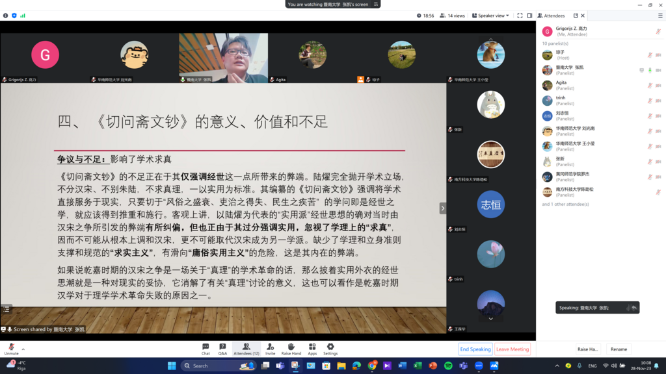Select speaker video of 暨南大学 张凯

(224, 58)
